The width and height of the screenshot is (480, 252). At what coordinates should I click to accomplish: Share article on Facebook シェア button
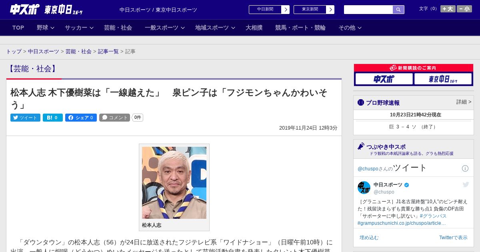(81, 118)
